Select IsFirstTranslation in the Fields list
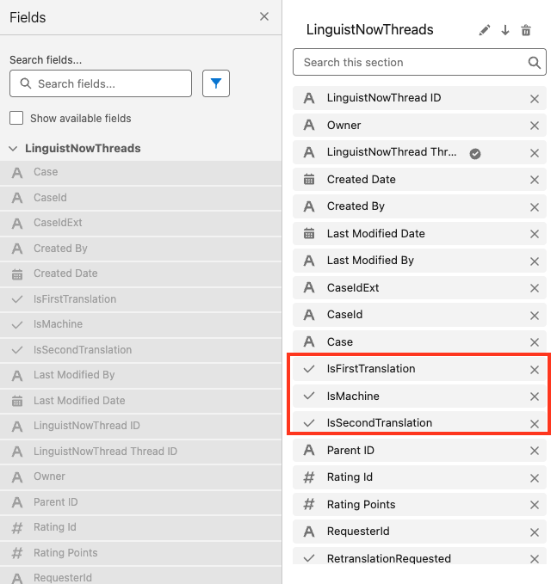The width and height of the screenshot is (557, 584). (x=140, y=299)
